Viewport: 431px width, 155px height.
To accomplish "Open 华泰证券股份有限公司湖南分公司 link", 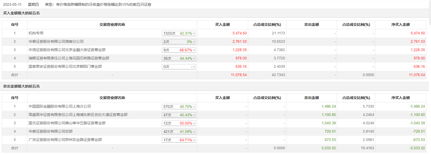I will point(56,42).
